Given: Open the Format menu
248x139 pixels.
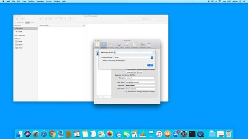Looking at the screenshot, I should point(48,1).
